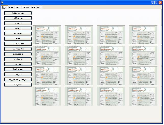Open the top-left template thumbnail
This screenshot has height=125, width=164.
(47, 35)
